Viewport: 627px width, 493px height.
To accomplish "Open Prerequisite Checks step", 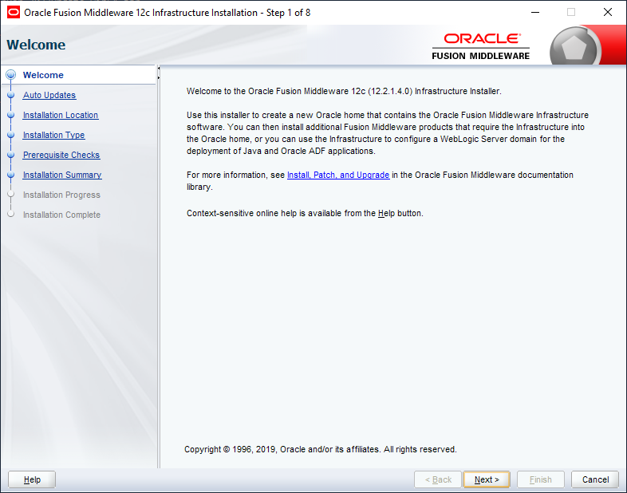I will coord(61,155).
